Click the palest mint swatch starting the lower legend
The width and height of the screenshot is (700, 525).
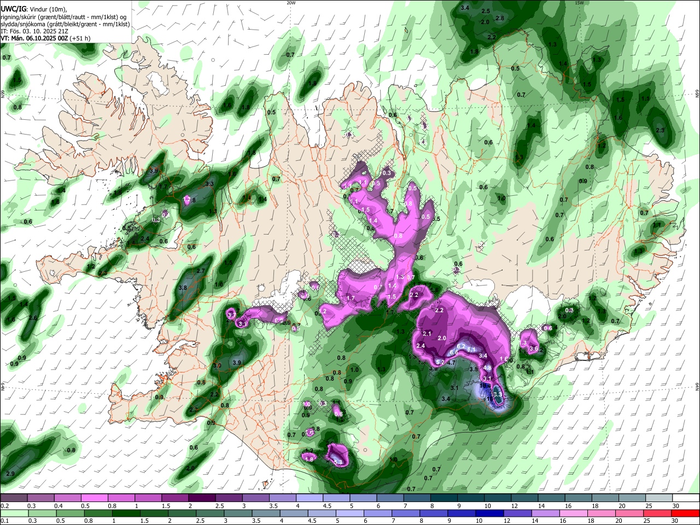[14, 513]
